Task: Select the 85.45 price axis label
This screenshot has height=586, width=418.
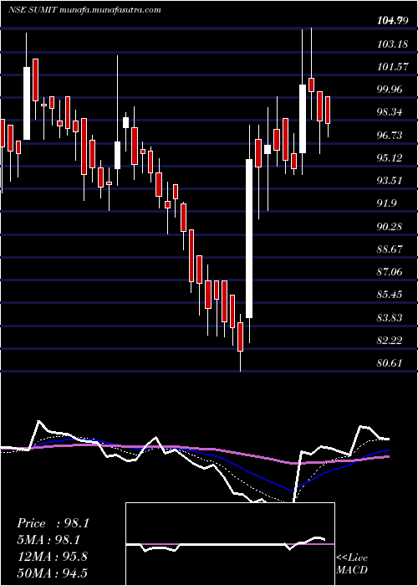Action: (x=390, y=295)
